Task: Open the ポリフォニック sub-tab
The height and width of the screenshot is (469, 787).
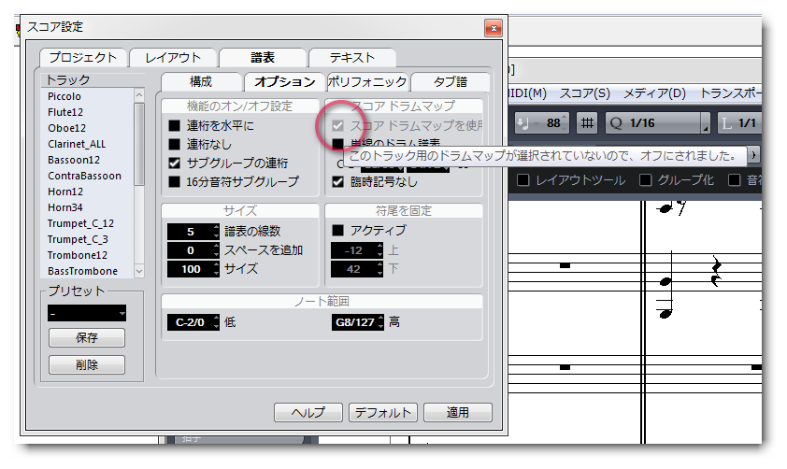Action: pyautogui.click(x=367, y=82)
